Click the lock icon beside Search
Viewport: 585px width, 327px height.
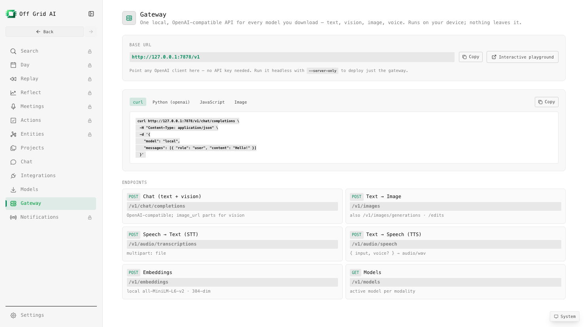[x=90, y=51]
